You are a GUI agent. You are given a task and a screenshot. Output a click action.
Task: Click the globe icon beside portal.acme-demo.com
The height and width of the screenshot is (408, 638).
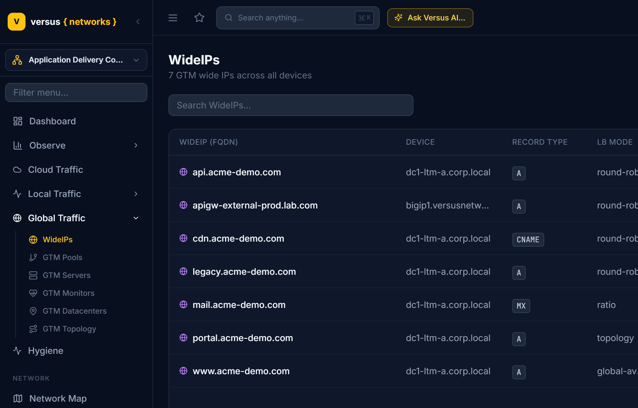183,338
